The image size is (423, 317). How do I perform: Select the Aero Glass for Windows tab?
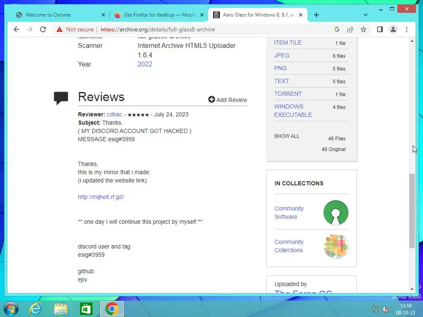[x=258, y=15]
